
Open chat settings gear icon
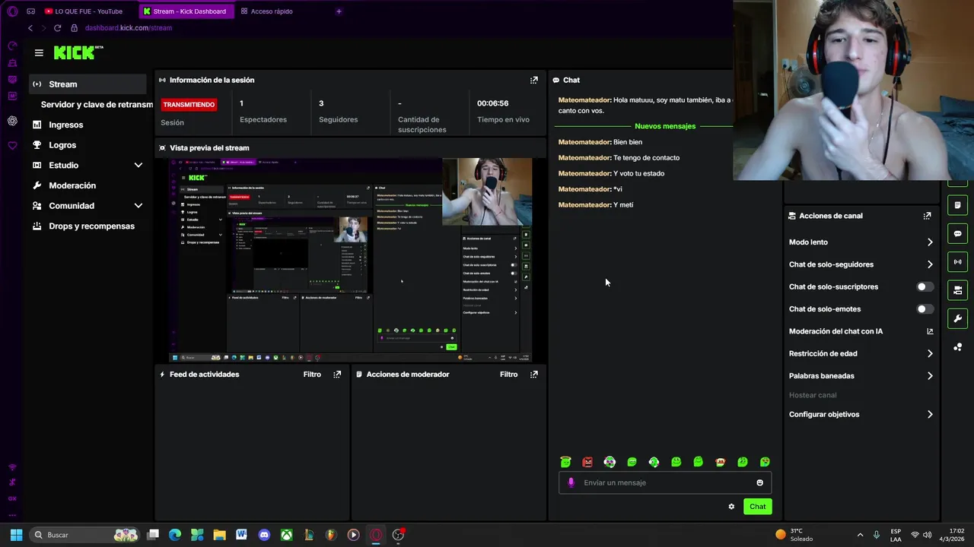tap(731, 507)
